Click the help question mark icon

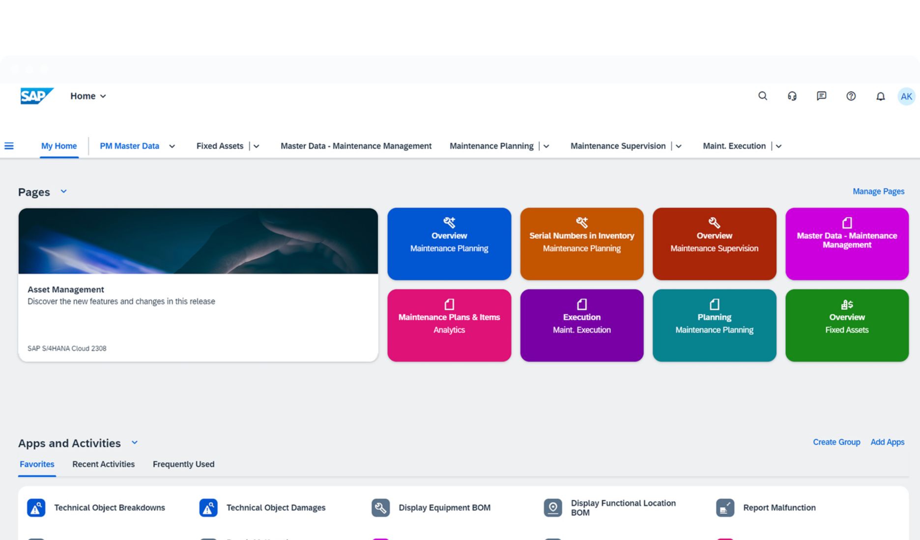[x=851, y=96]
